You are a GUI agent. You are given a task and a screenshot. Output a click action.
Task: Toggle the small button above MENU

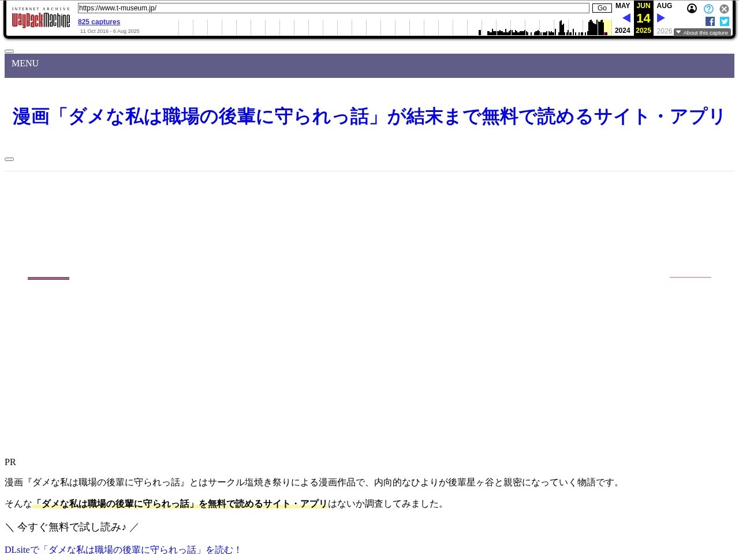pos(9,51)
